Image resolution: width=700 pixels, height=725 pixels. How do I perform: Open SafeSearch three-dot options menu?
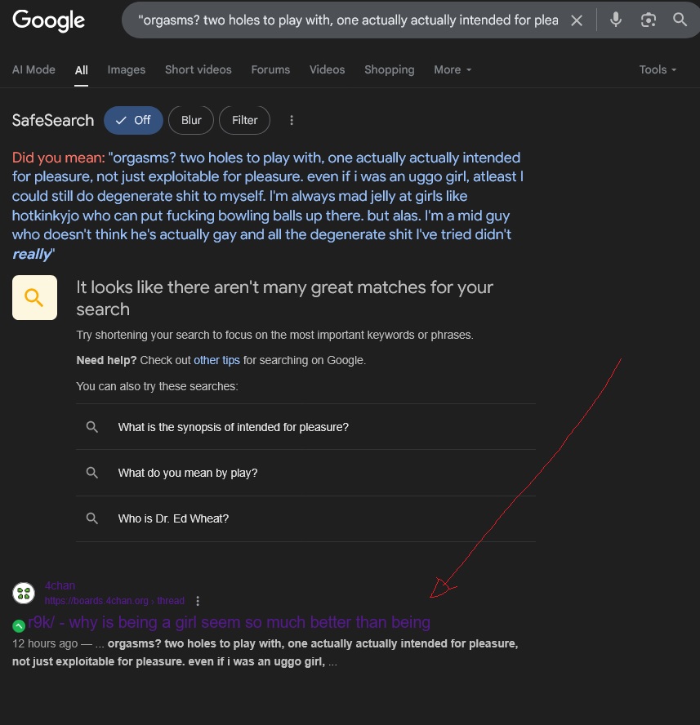pyautogui.click(x=292, y=120)
